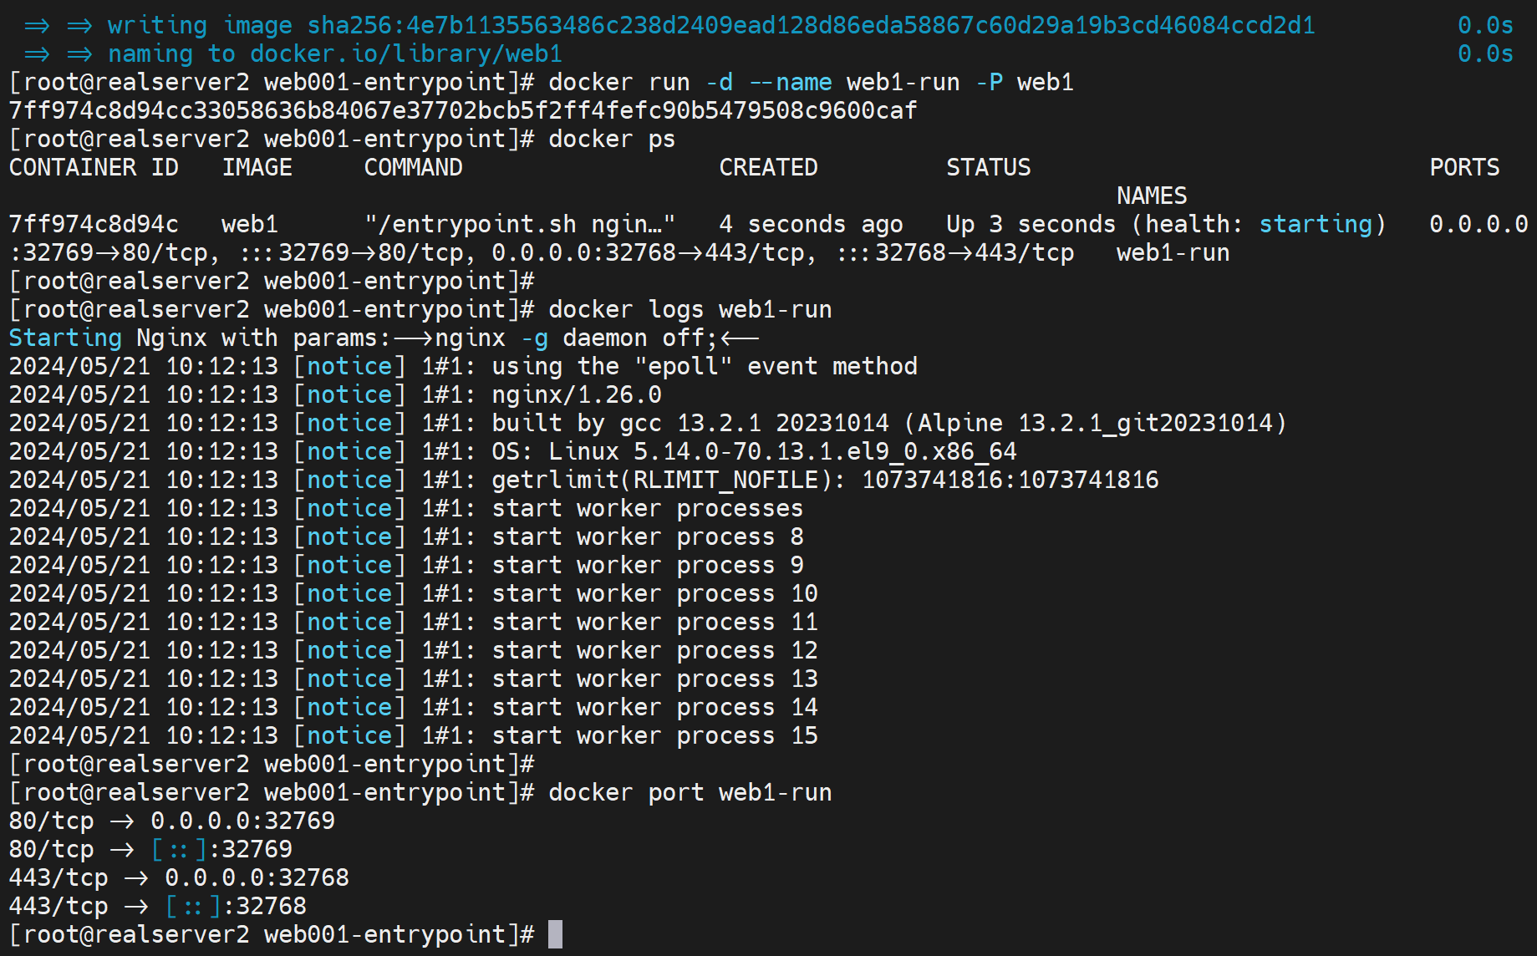Click the 'start worker process 15' line
The width and height of the screenshot is (1537, 956).
tap(654, 735)
